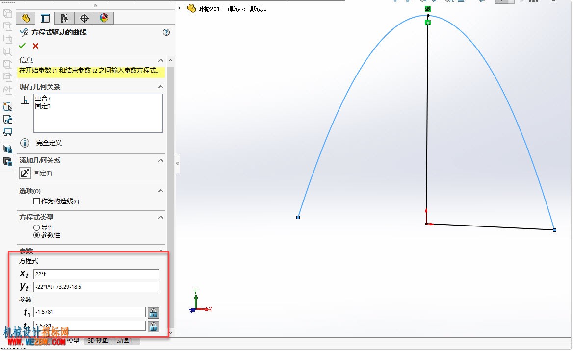573x351 pixels.
Task: Open help for equation driven curve
Action: pos(166,32)
